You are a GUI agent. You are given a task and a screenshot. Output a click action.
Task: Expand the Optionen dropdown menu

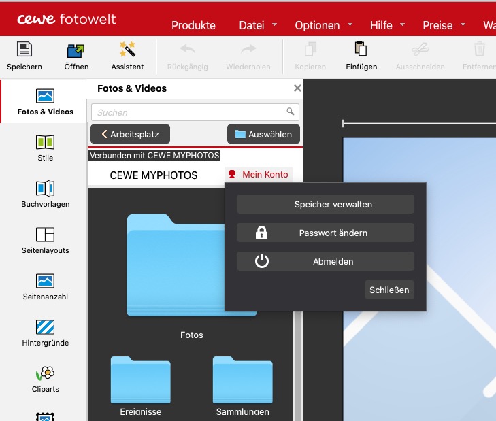pos(324,25)
